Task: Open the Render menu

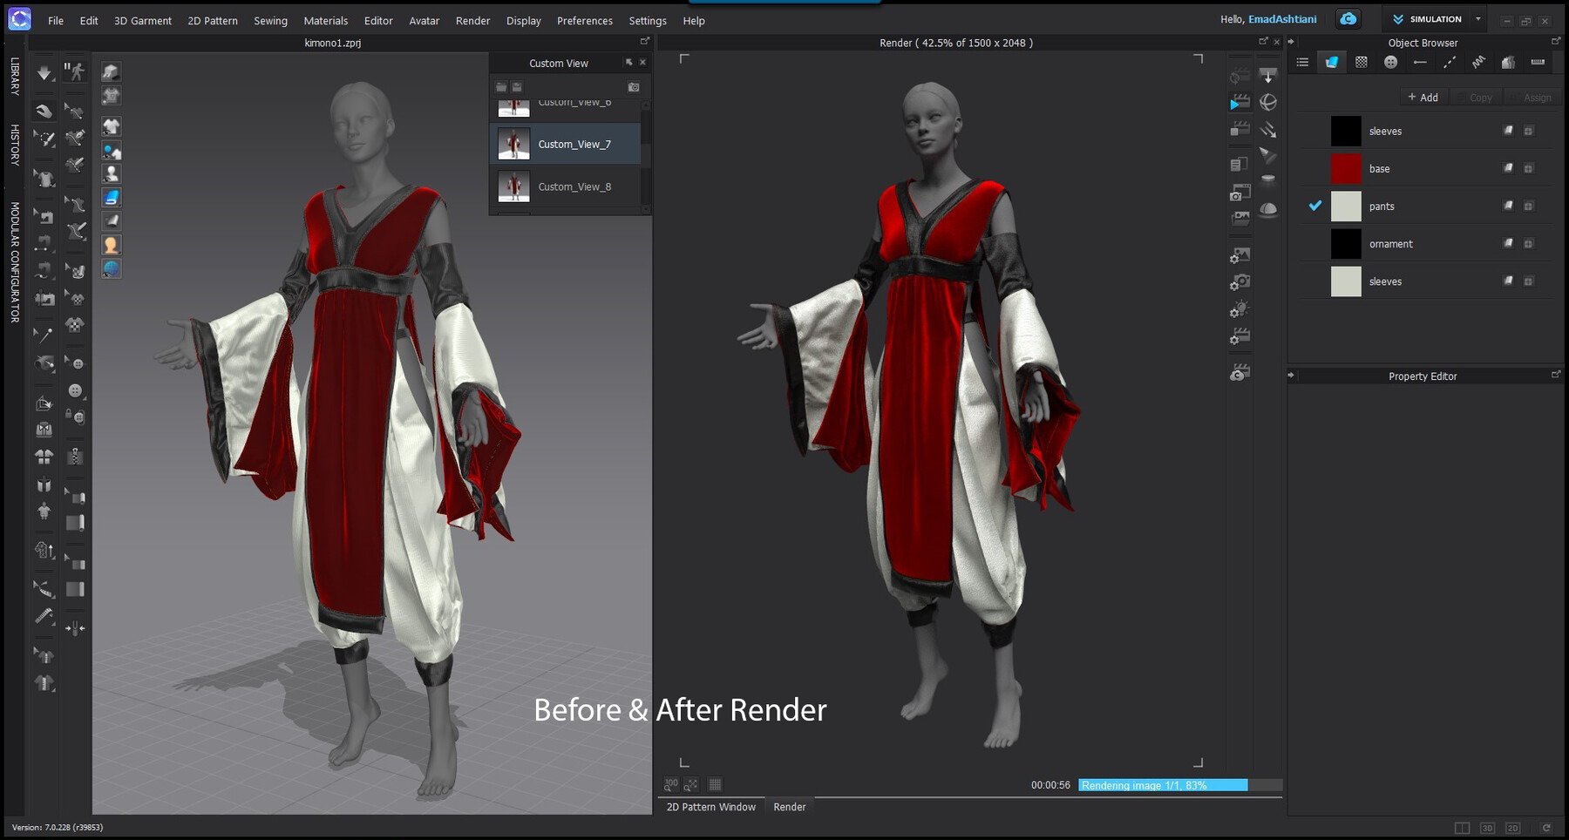Action: tap(472, 20)
